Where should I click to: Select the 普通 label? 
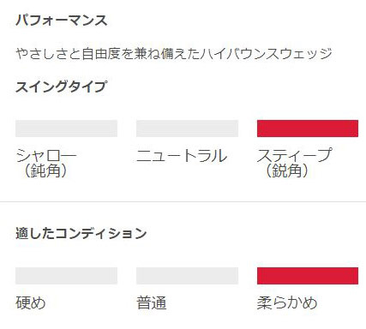(x=152, y=303)
